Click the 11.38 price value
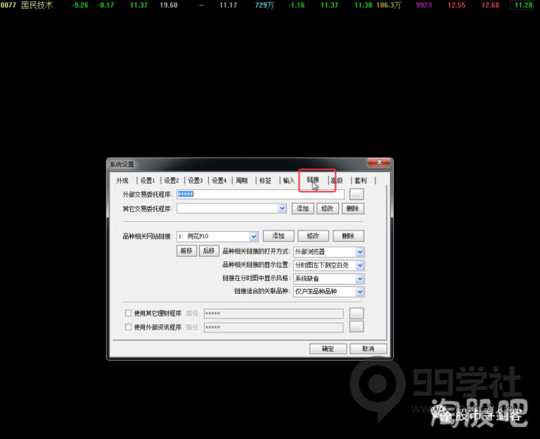Screen dimensions: 540x439 363,5
